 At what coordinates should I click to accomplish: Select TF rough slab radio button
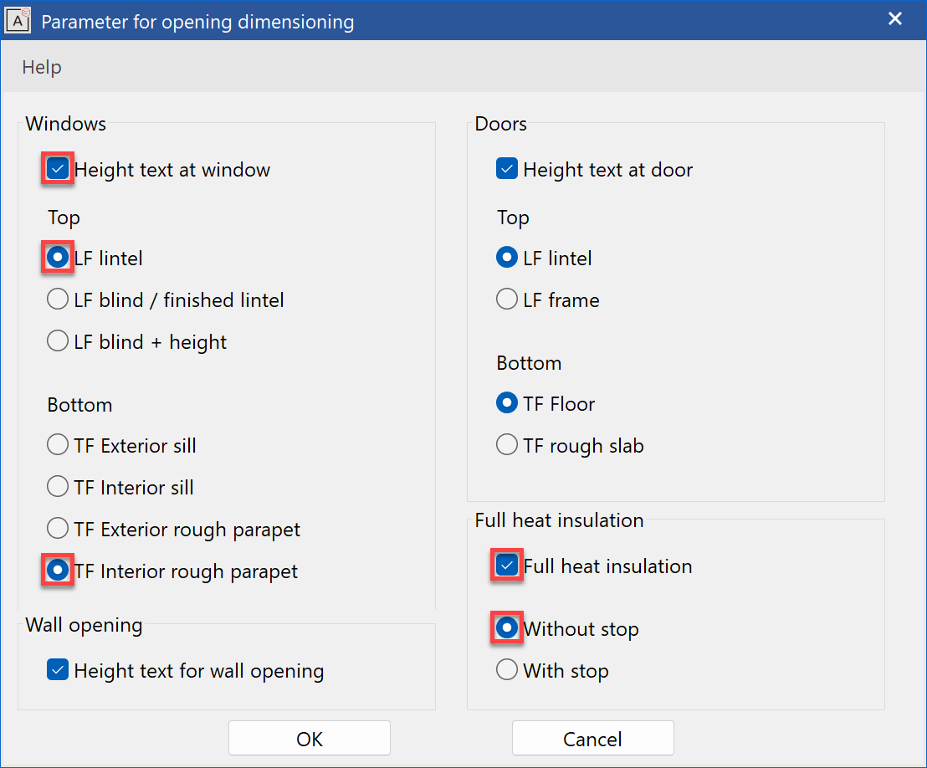507,445
